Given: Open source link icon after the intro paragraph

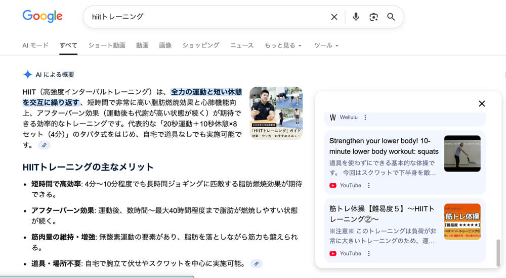Looking at the screenshot, I should [44, 145].
